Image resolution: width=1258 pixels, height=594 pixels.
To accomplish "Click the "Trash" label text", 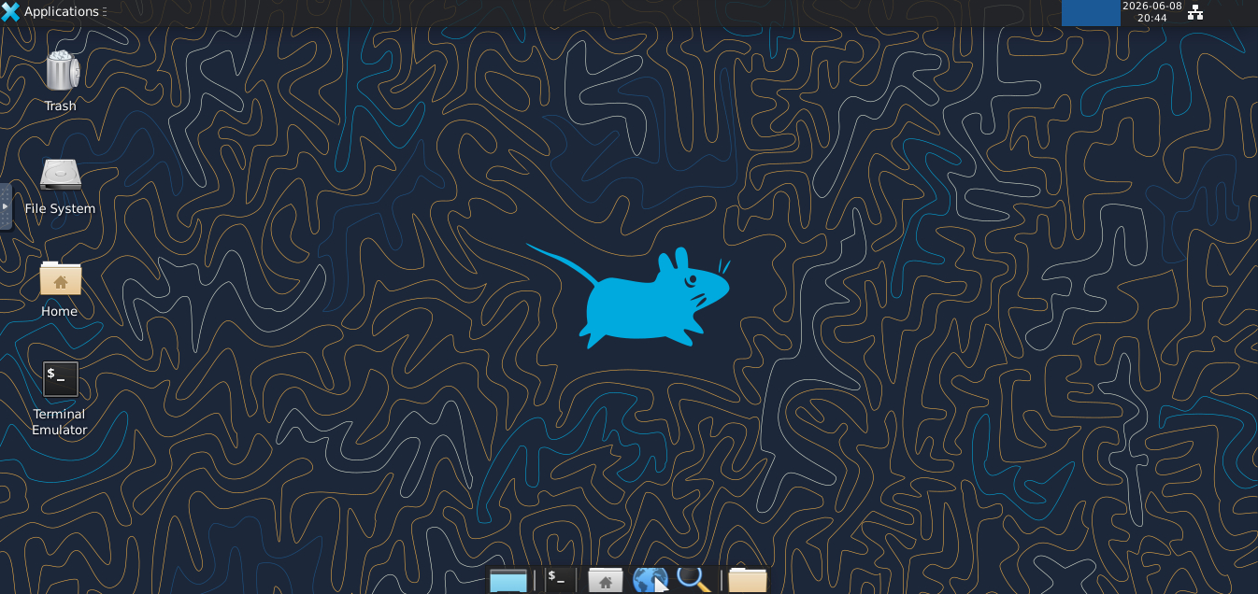I will 60,106.
